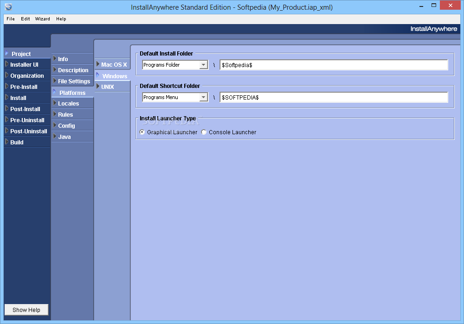The width and height of the screenshot is (464, 324).
Task: Open the Wizard menu
Action: pyautogui.click(x=43, y=19)
